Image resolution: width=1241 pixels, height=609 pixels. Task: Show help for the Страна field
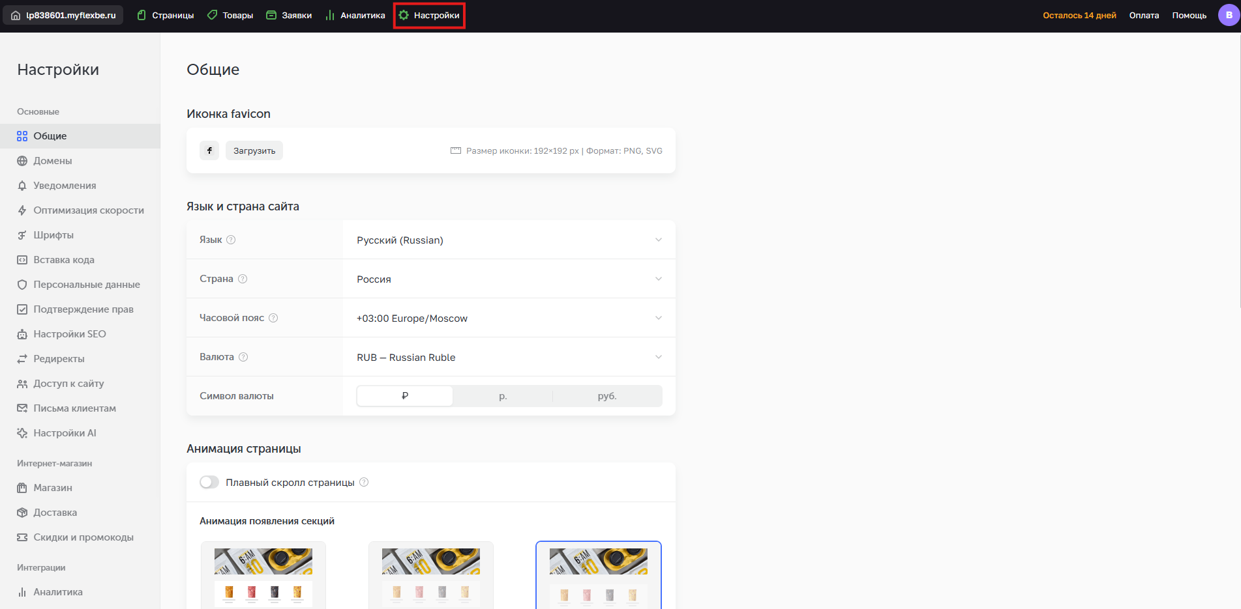(243, 279)
